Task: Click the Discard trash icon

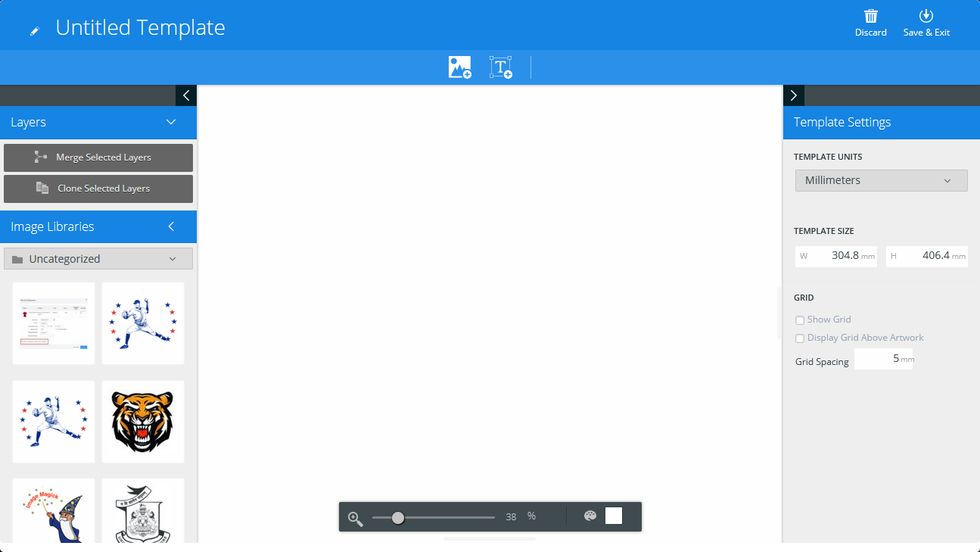Action: [x=870, y=16]
